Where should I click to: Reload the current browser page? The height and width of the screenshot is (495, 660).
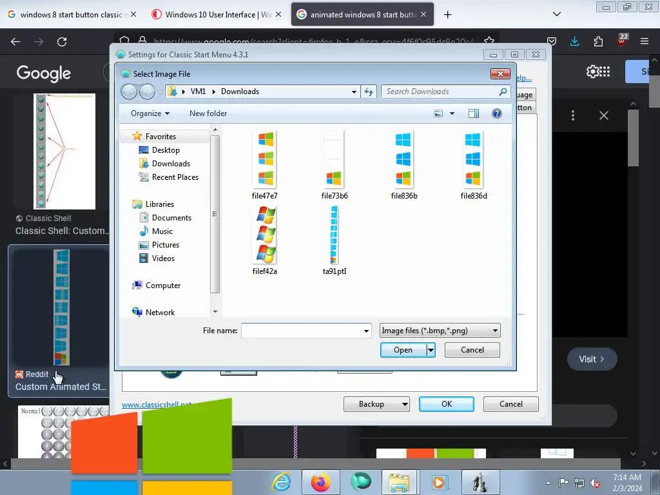pyautogui.click(x=62, y=42)
